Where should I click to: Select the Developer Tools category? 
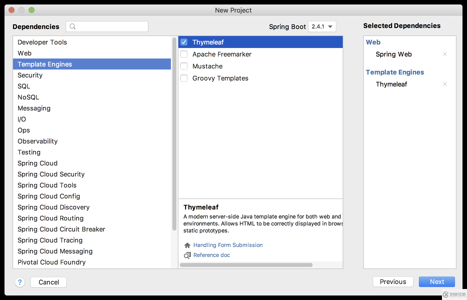(x=92, y=42)
